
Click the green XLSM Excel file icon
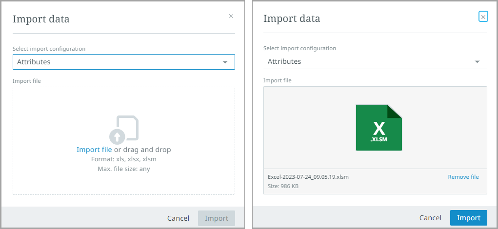click(x=379, y=128)
